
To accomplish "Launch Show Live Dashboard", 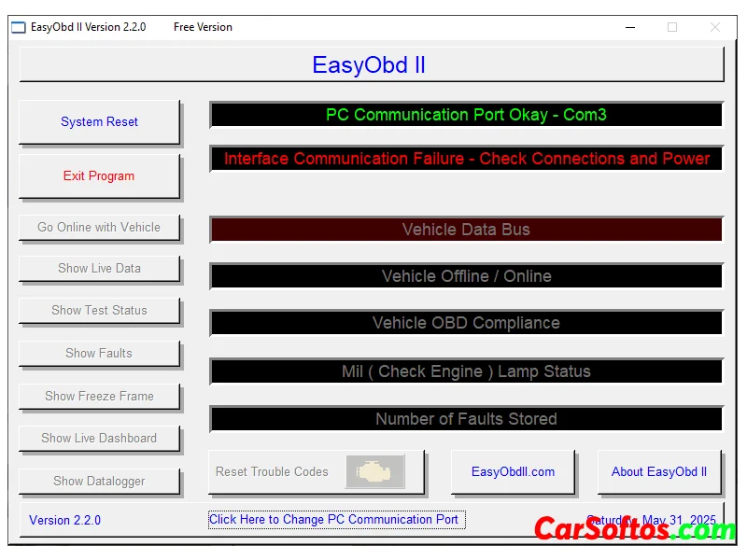I will [x=99, y=438].
